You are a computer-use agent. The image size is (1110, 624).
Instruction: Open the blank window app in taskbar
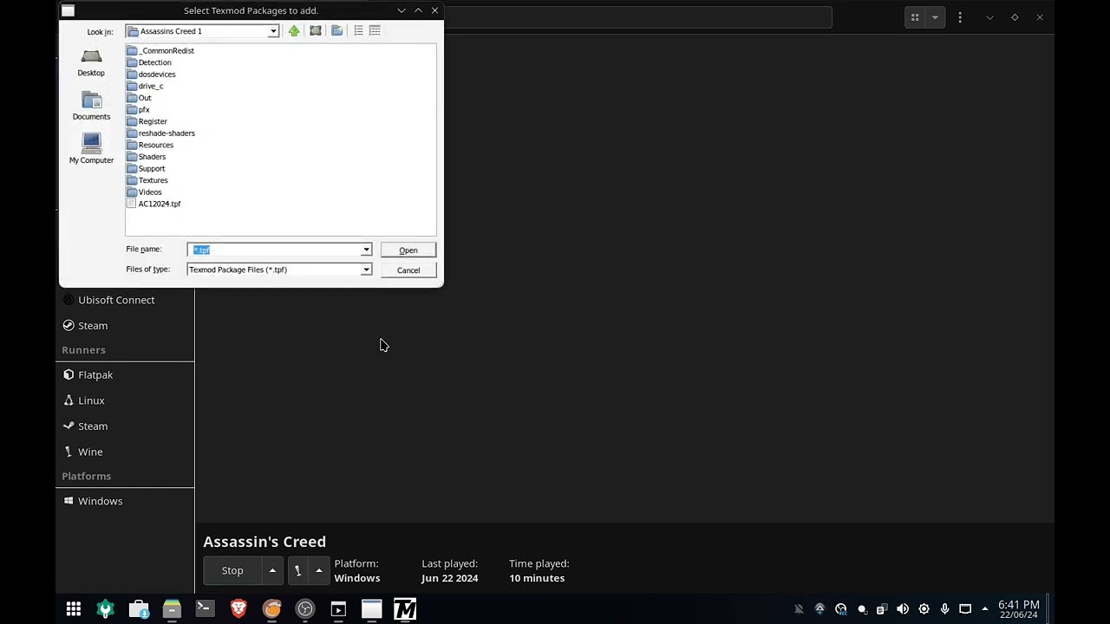pos(372,609)
